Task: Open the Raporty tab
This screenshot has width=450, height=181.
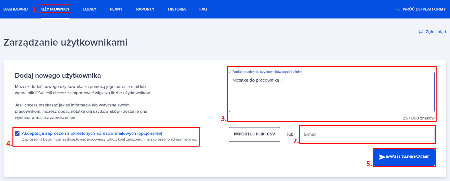Action: [145, 9]
